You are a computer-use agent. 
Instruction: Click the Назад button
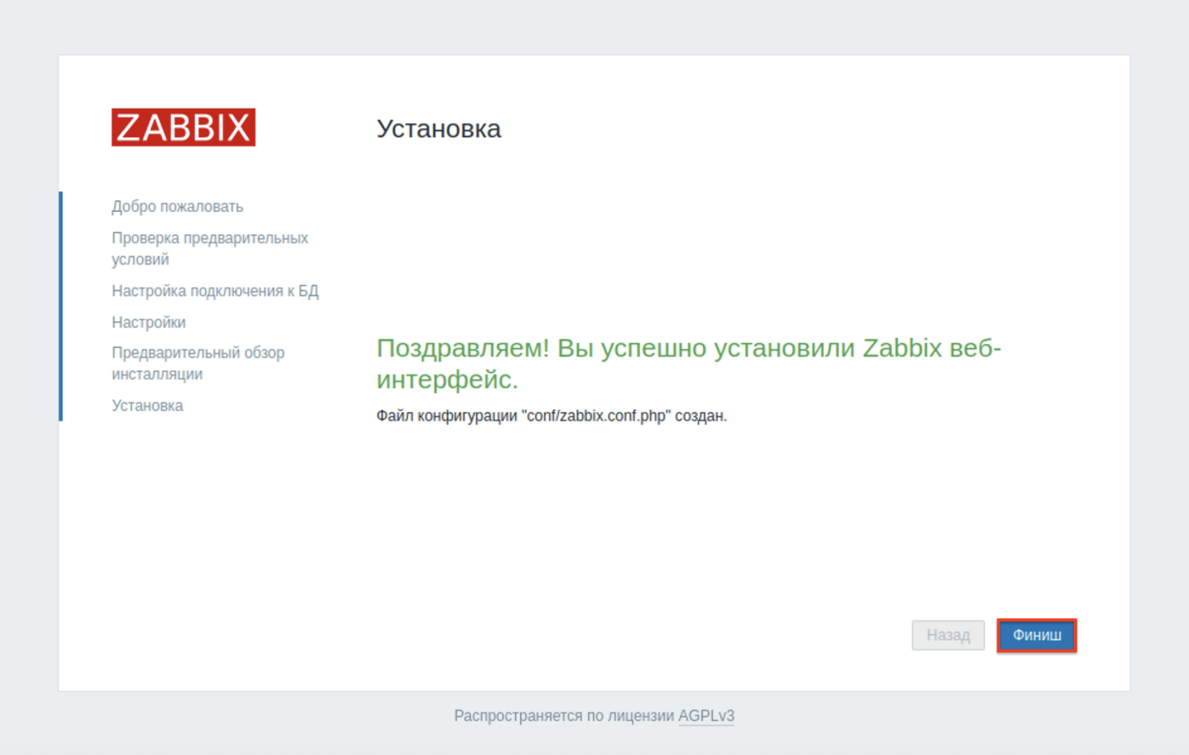(948, 635)
